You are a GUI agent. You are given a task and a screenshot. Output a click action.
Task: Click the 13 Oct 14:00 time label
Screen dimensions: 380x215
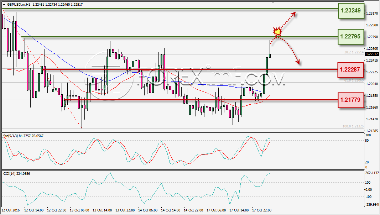[x=102, y=210]
